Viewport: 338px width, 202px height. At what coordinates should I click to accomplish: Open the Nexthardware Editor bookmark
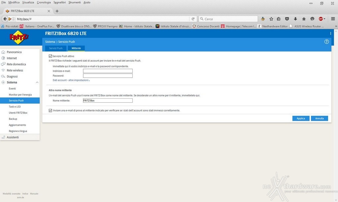[x=272, y=26]
